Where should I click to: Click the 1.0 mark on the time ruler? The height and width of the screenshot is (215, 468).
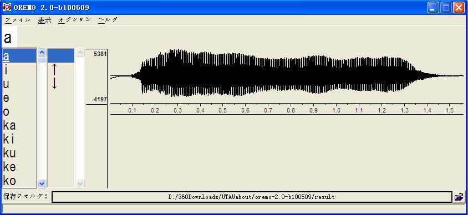point(337,110)
